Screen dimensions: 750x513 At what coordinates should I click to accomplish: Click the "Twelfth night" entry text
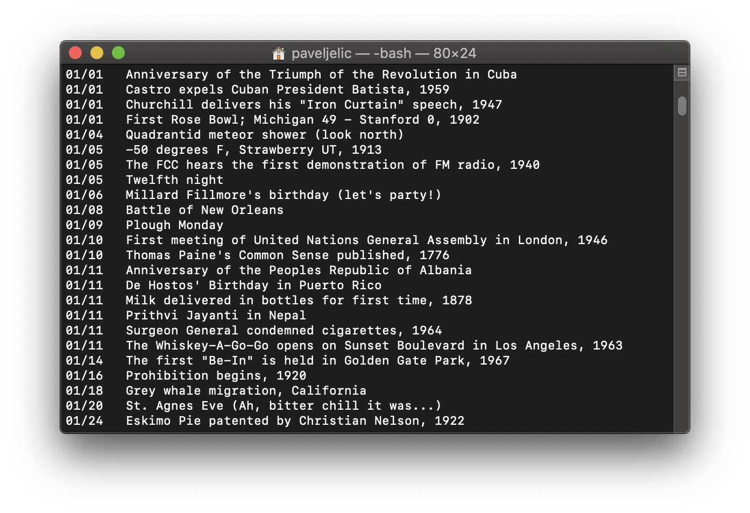coord(174,180)
